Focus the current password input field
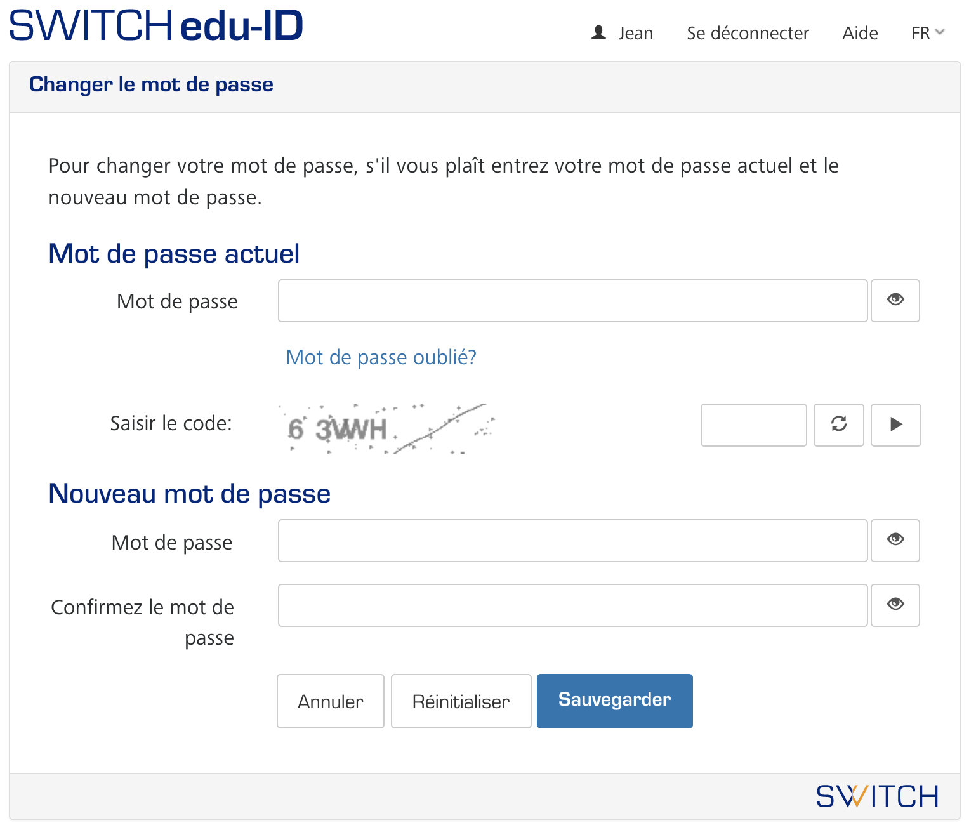Screen dimensions: 976x830 pyautogui.click(x=572, y=301)
